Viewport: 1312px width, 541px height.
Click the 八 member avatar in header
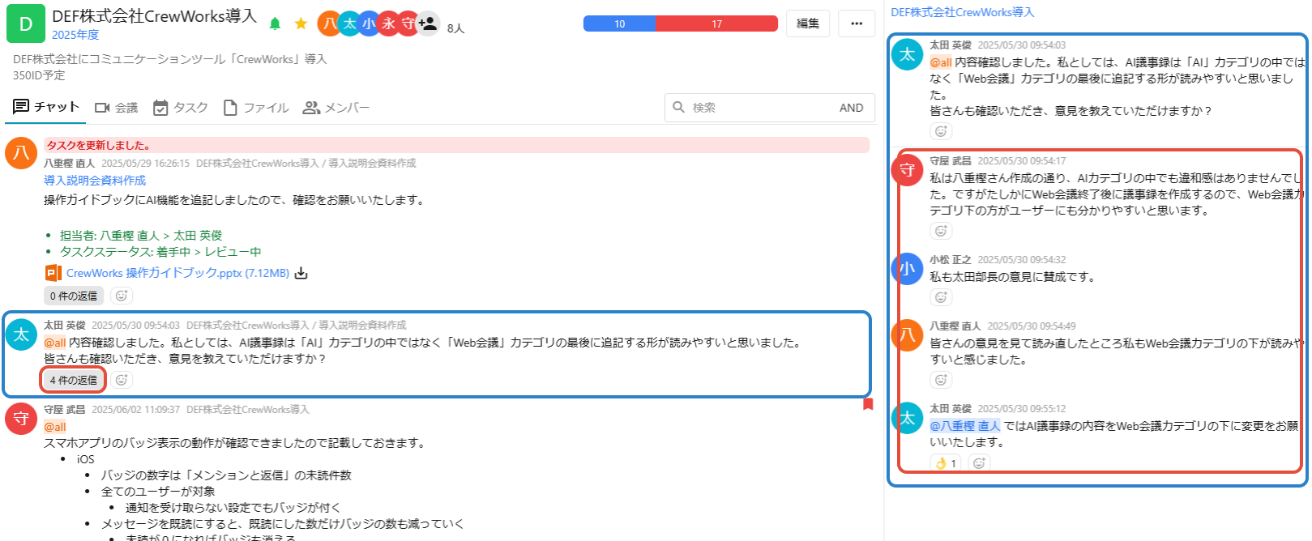click(x=329, y=23)
